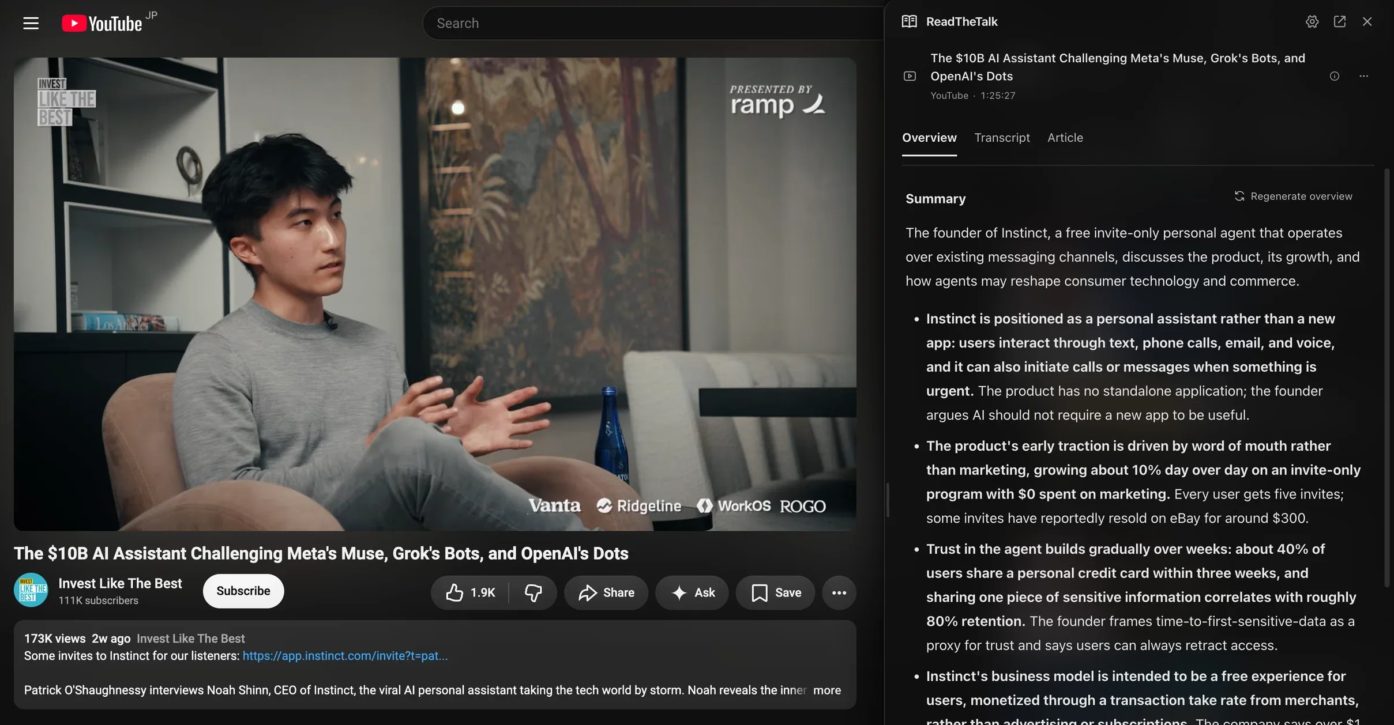Show video info via the circled-i icon
Screen dimensions: 1394x725
[1335, 76]
